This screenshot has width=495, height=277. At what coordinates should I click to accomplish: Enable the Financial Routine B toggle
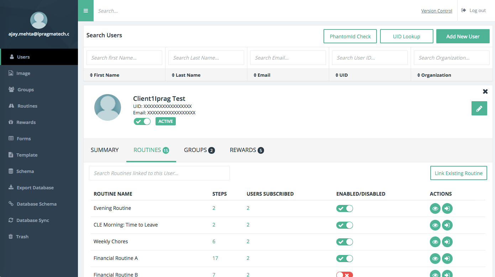click(x=344, y=275)
